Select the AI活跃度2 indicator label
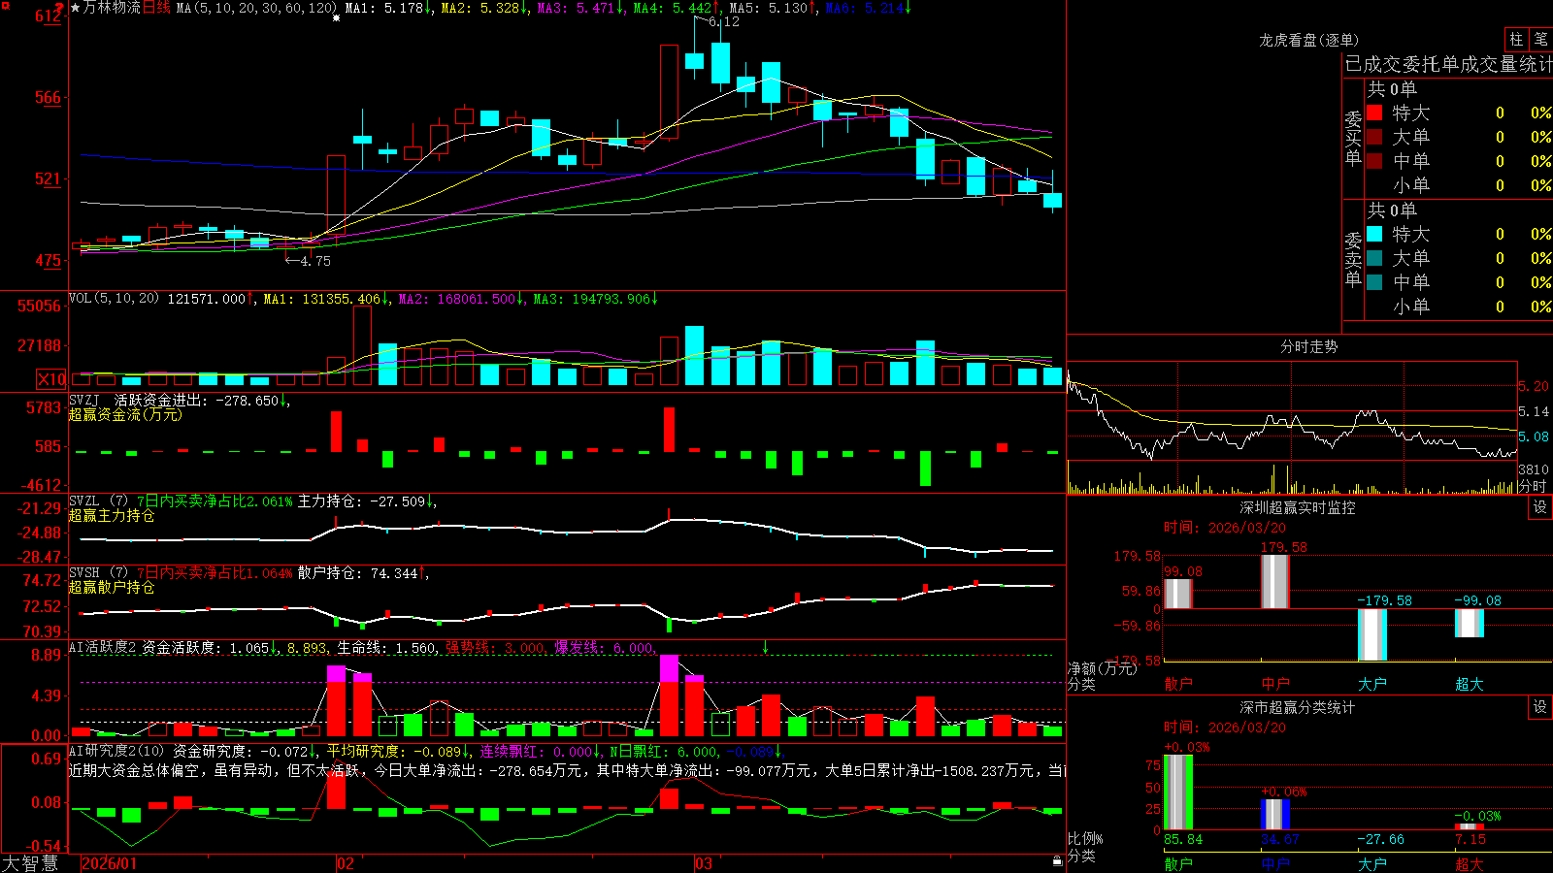 tap(103, 648)
